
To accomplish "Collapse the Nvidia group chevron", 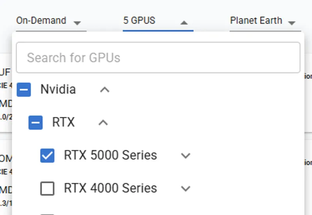I will (x=105, y=90).
